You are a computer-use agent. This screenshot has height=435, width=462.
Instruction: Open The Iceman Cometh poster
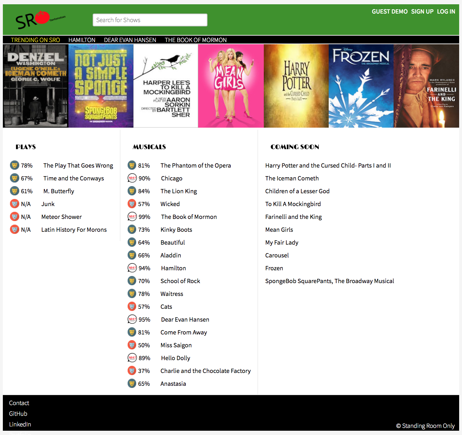click(x=35, y=86)
